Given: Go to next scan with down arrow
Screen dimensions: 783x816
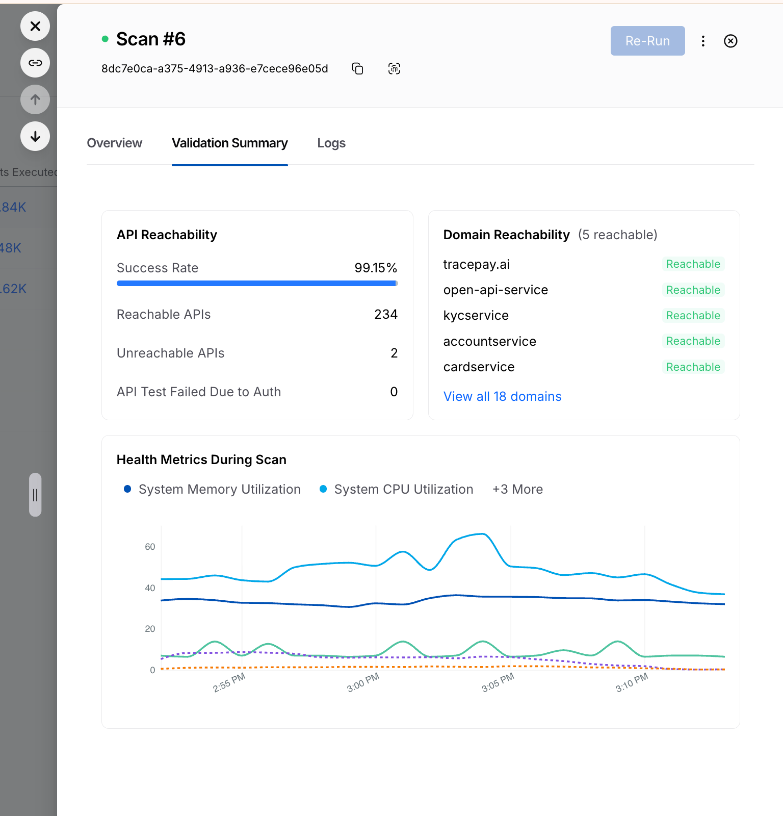Looking at the screenshot, I should (35, 136).
